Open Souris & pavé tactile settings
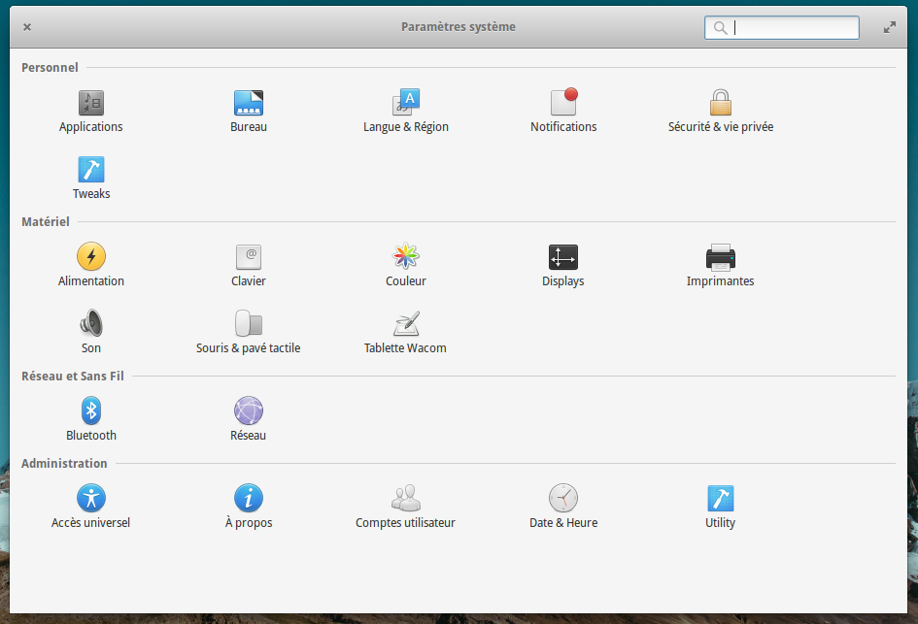Screen dimensions: 918x624 tap(249, 324)
